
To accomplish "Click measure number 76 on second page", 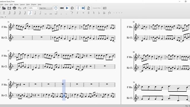I will click(134, 82).
